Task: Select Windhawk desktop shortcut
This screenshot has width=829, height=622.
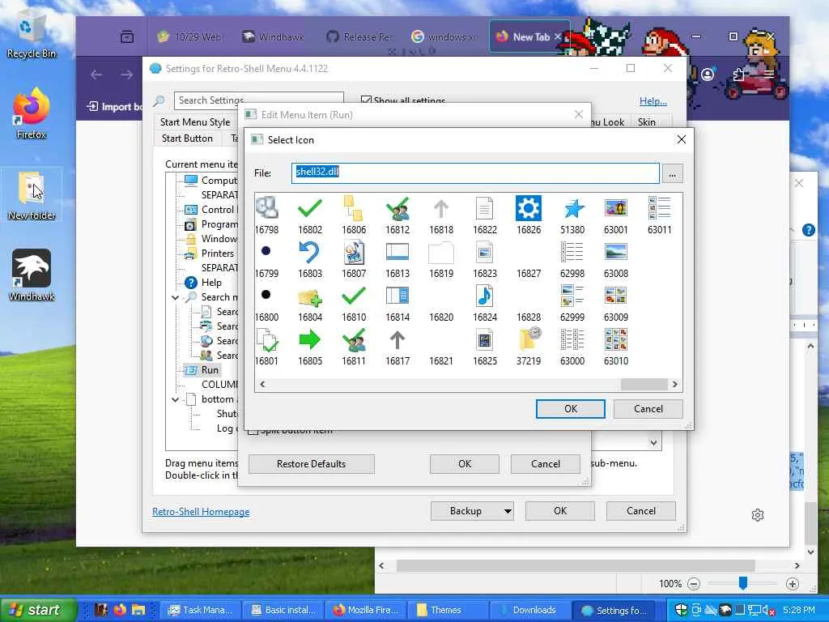Action: 32,275
